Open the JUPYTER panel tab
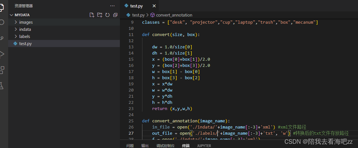The height and width of the screenshot is (148, 358). [204, 146]
